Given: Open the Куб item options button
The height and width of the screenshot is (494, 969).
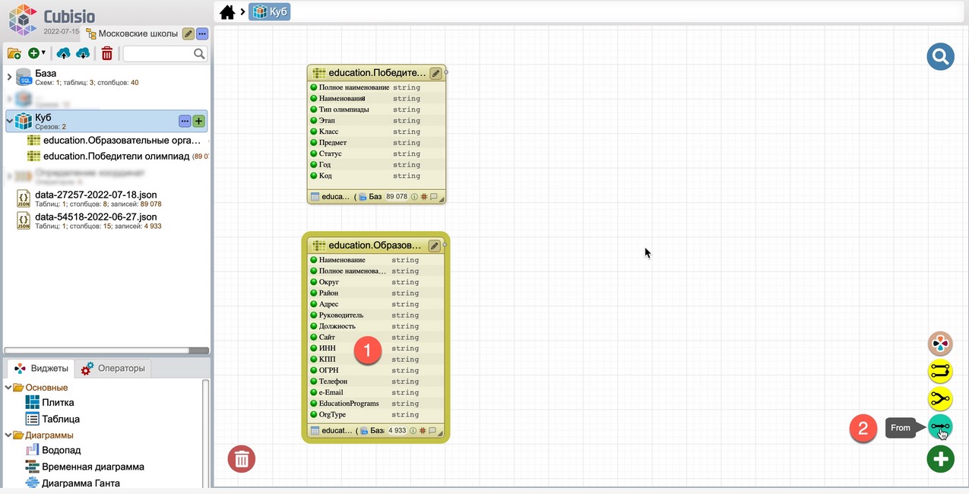Looking at the screenshot, I should click(x=185, y=121).
